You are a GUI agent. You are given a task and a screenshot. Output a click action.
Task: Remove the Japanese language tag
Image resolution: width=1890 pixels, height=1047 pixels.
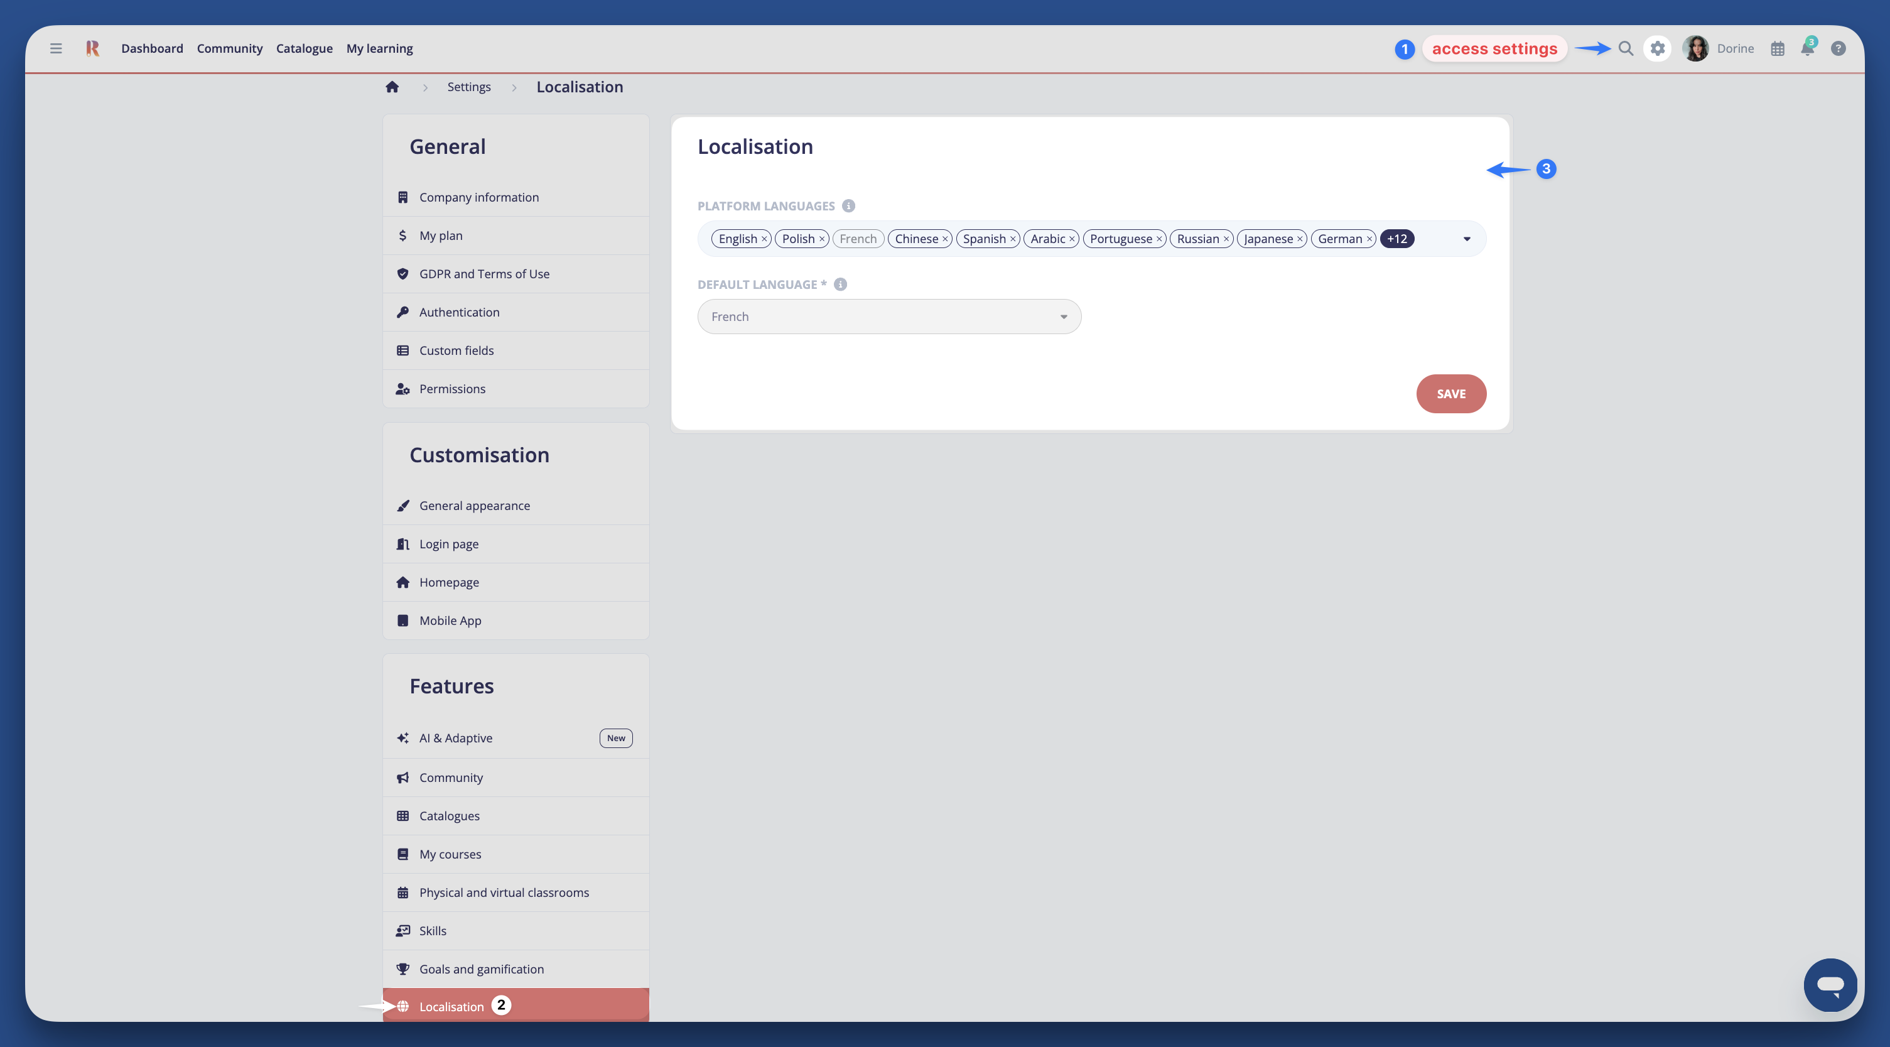(1300, 239)
